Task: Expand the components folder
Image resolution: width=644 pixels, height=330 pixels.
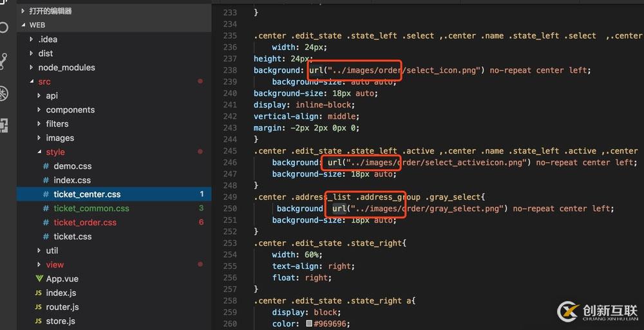Action: tap(39, 109)
